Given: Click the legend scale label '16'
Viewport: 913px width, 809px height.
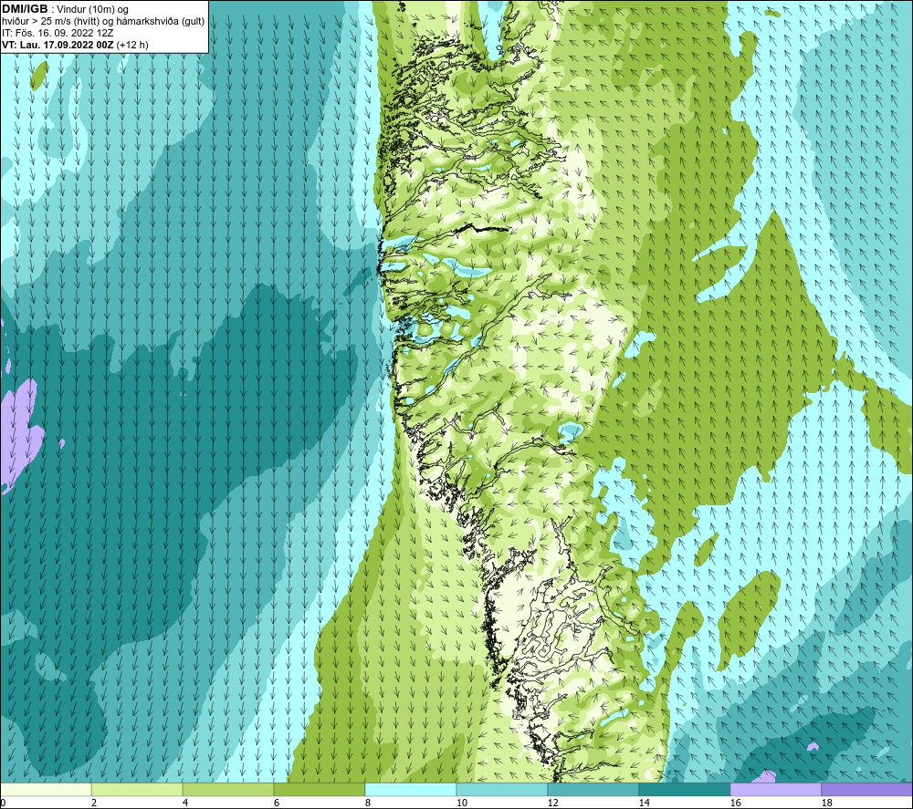Looking at the screenshot, I should (x=736, y=804).
